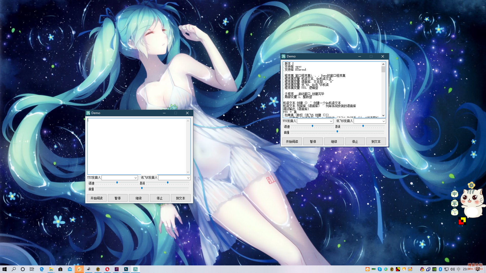486x273 pixels.
Task: Click 继续 in left Demo window
Action: [138, 198]
